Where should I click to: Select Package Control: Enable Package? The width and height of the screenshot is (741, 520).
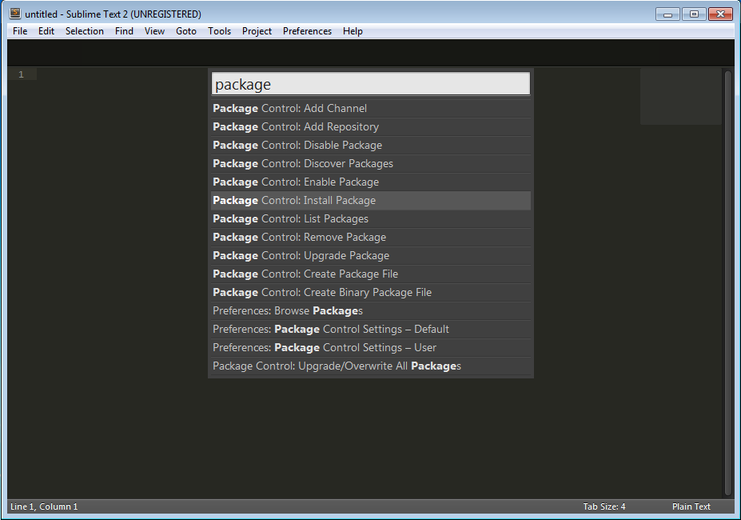tap(371, 182)
